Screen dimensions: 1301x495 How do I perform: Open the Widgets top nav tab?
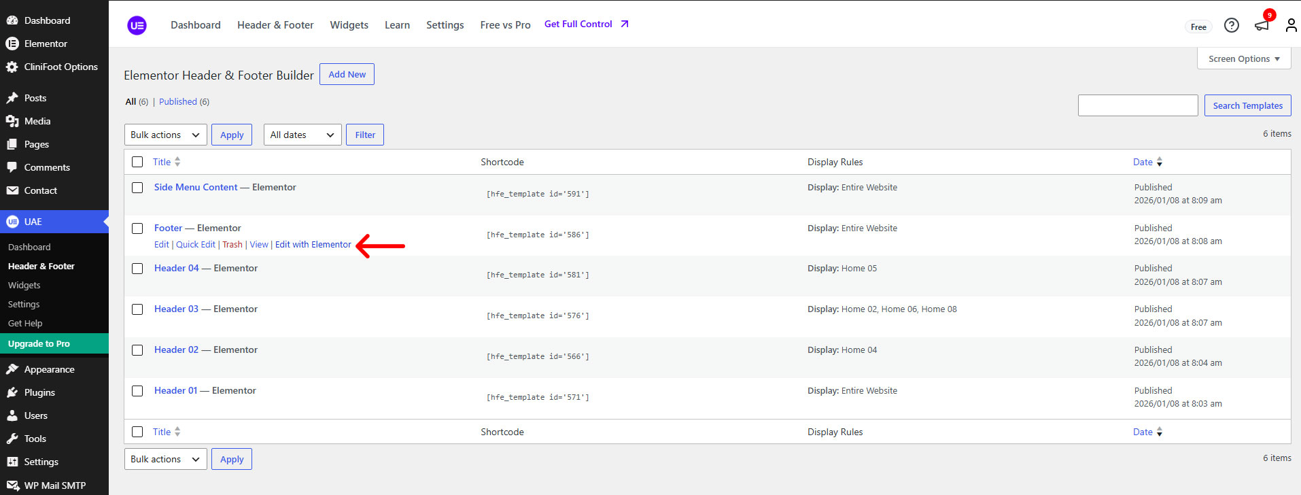coord(349,25)
